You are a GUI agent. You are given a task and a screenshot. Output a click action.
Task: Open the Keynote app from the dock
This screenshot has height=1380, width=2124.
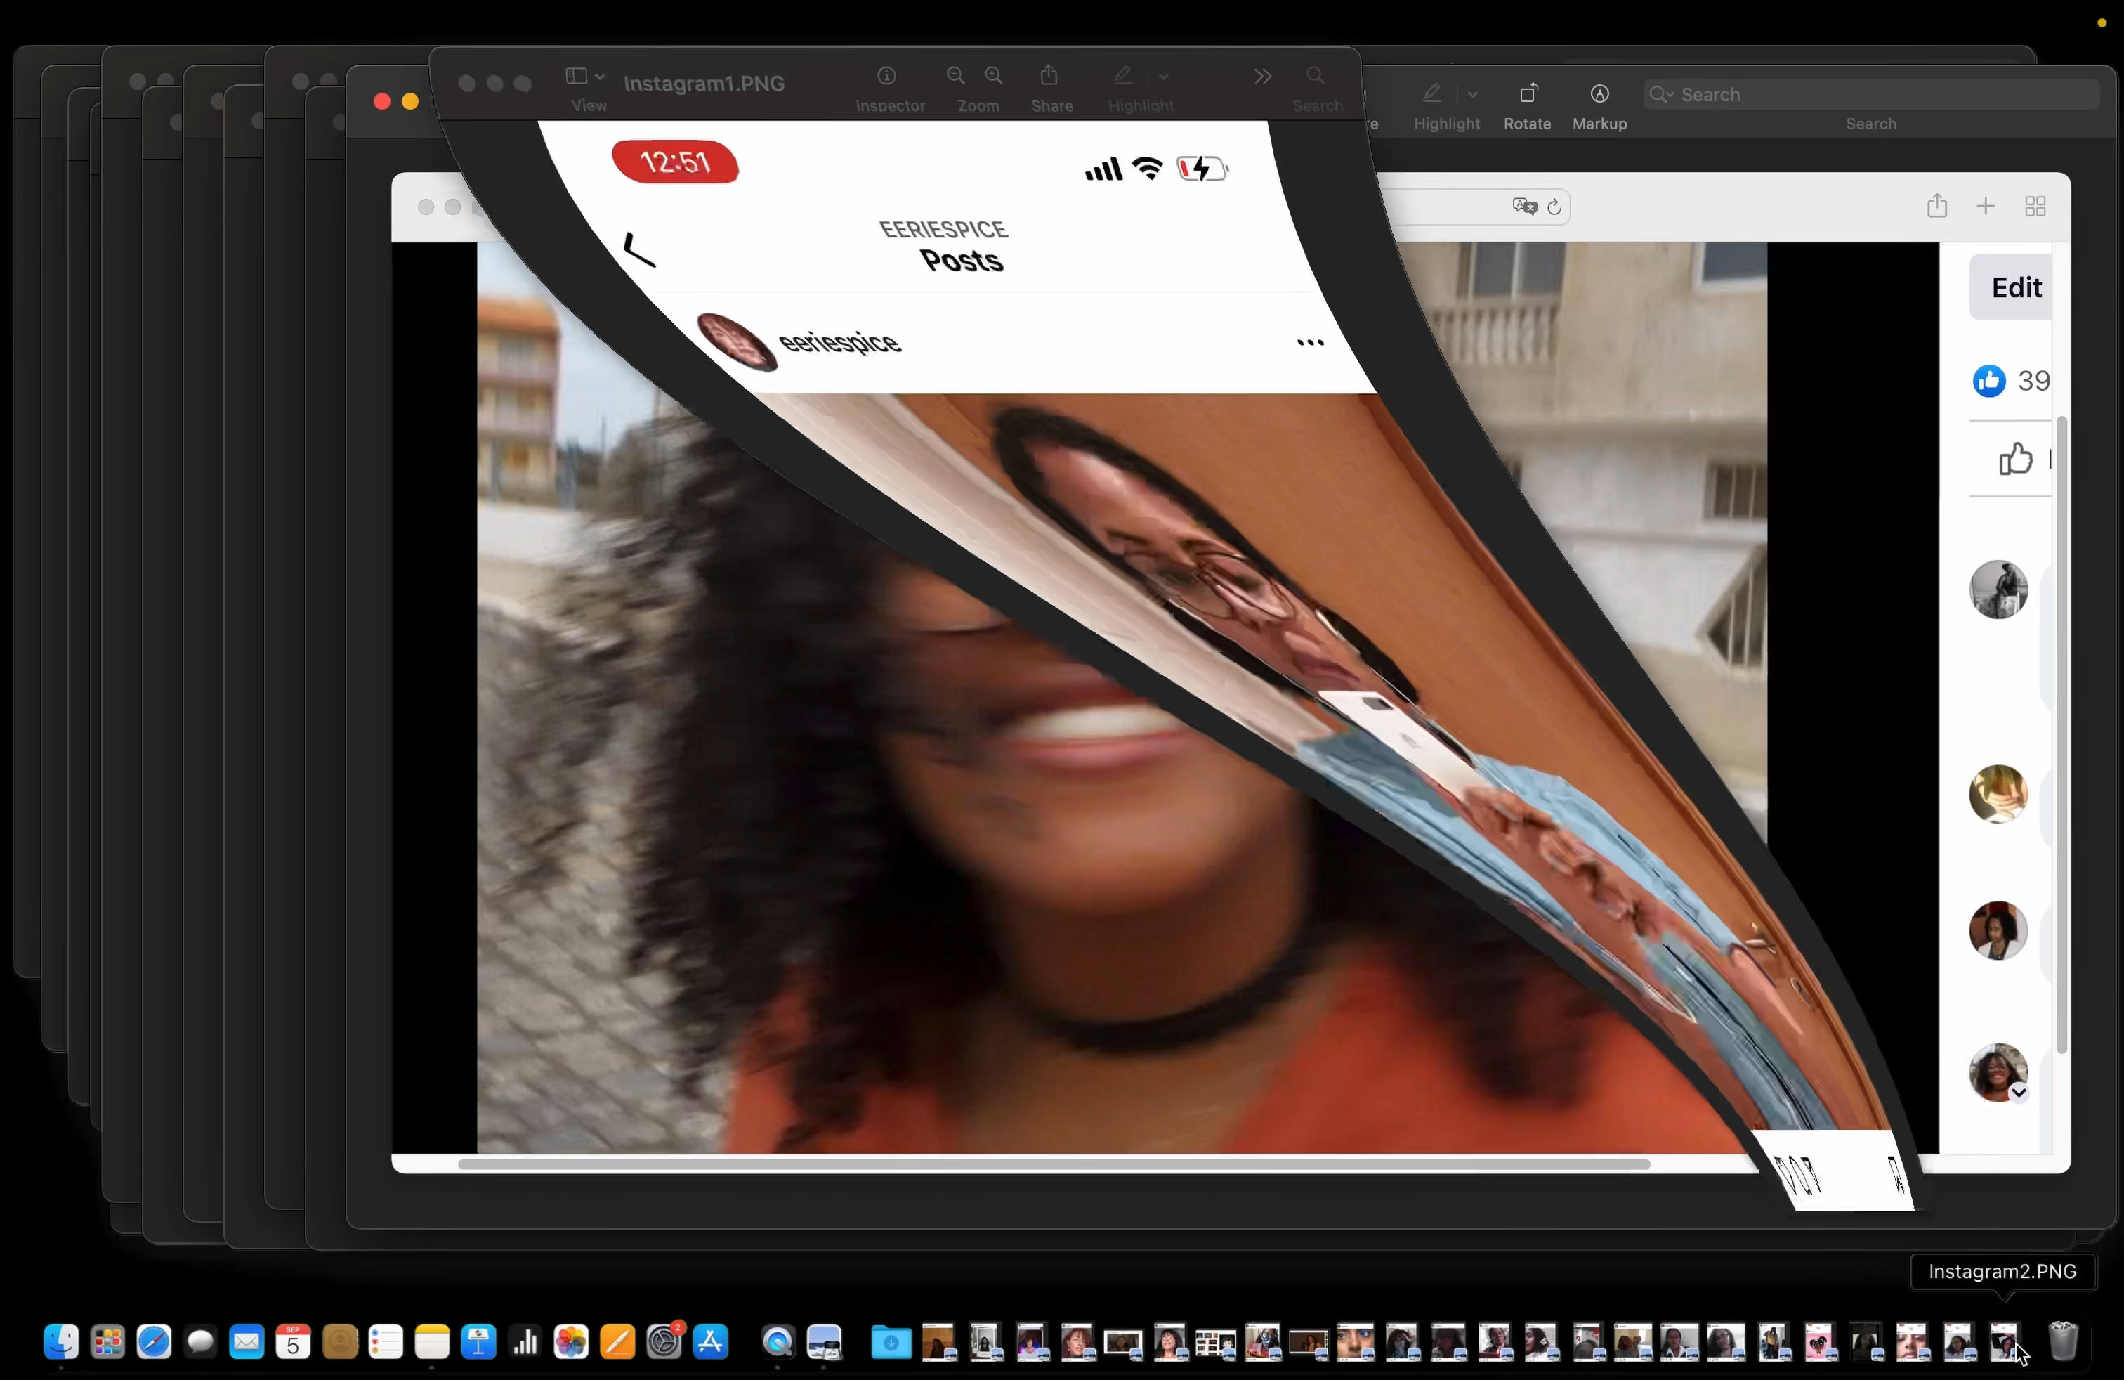479,1341
